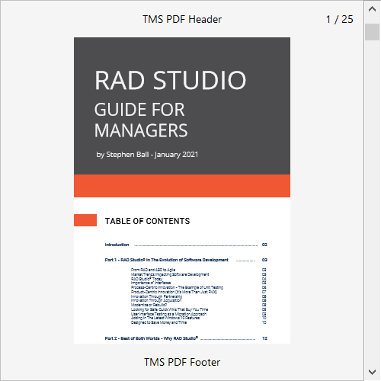Click the scrollbar track below the thumb
Screen dimensions: 381x381
[372, 203]
